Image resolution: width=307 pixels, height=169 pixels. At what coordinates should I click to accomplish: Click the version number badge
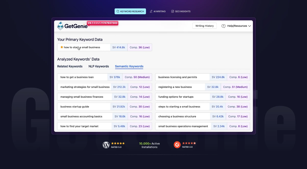point(102,23)
